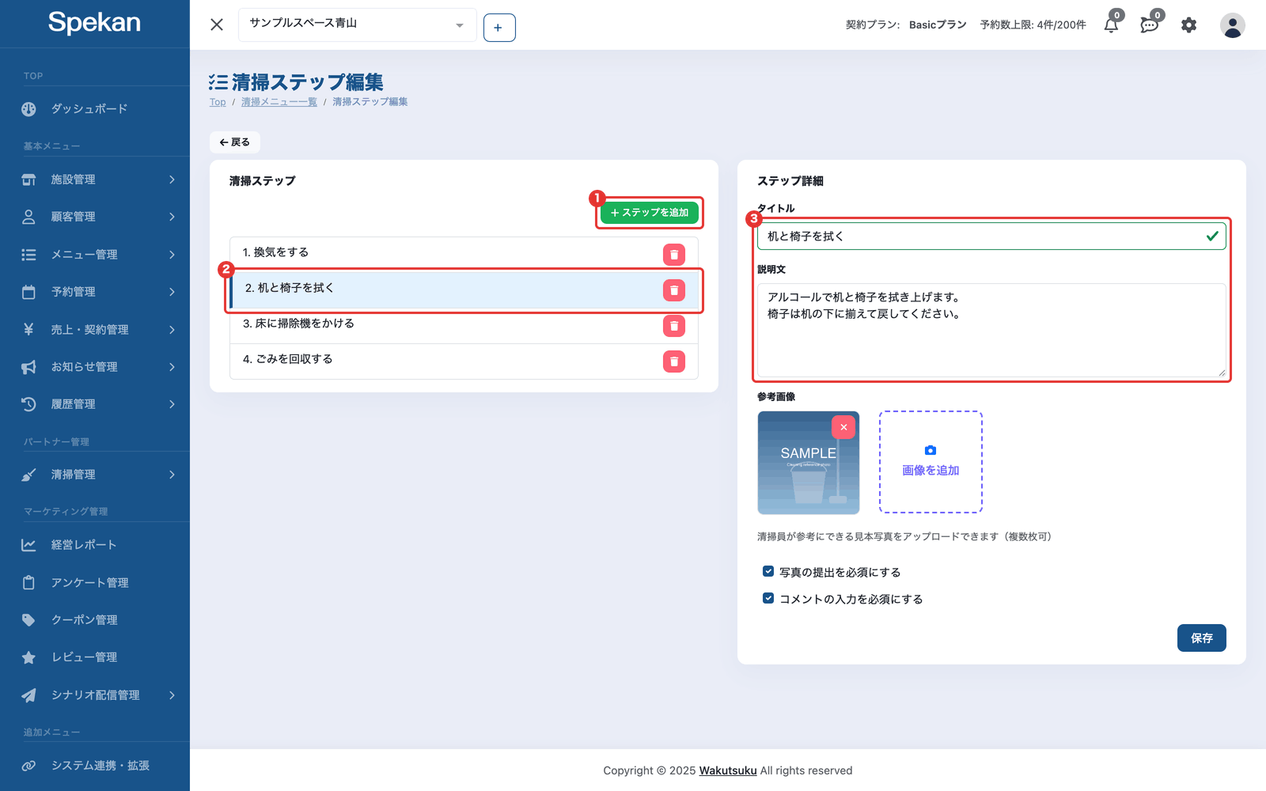Click the 保存 button
The image size is (1266, 791).
[x=1201, y=638]
